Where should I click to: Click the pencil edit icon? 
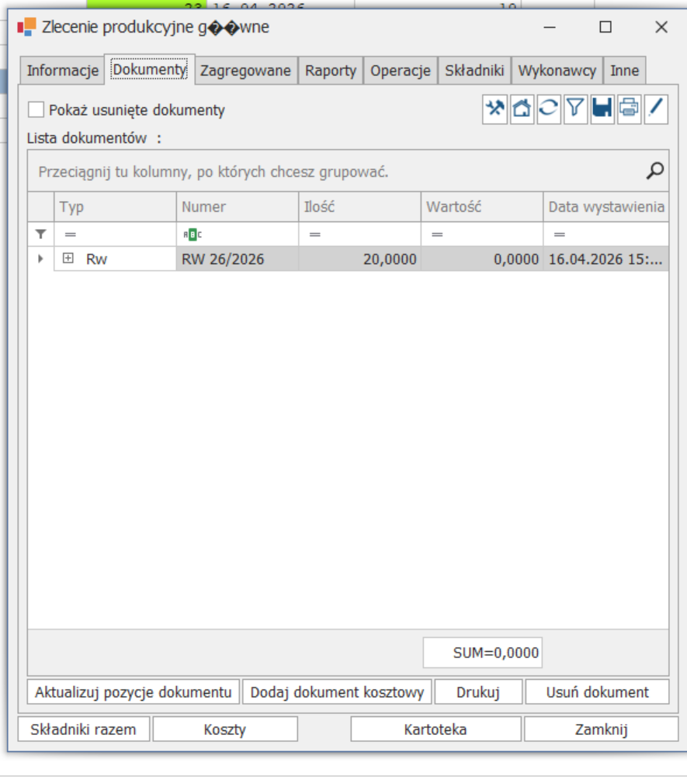[x=656, y=109]
